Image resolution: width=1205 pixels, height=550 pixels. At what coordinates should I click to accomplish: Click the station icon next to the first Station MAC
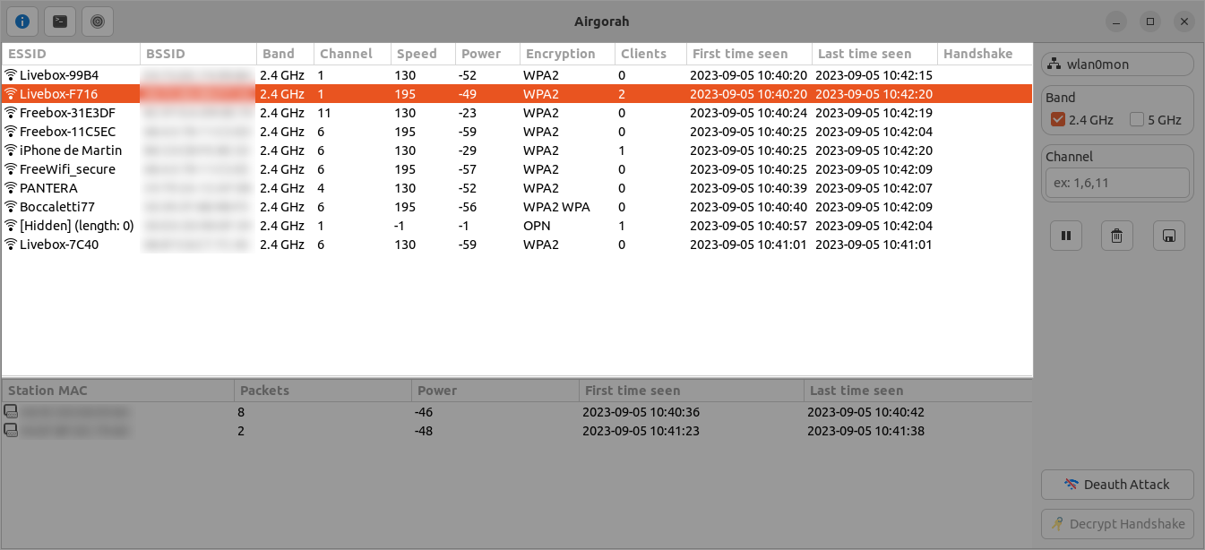coord(11,411)
